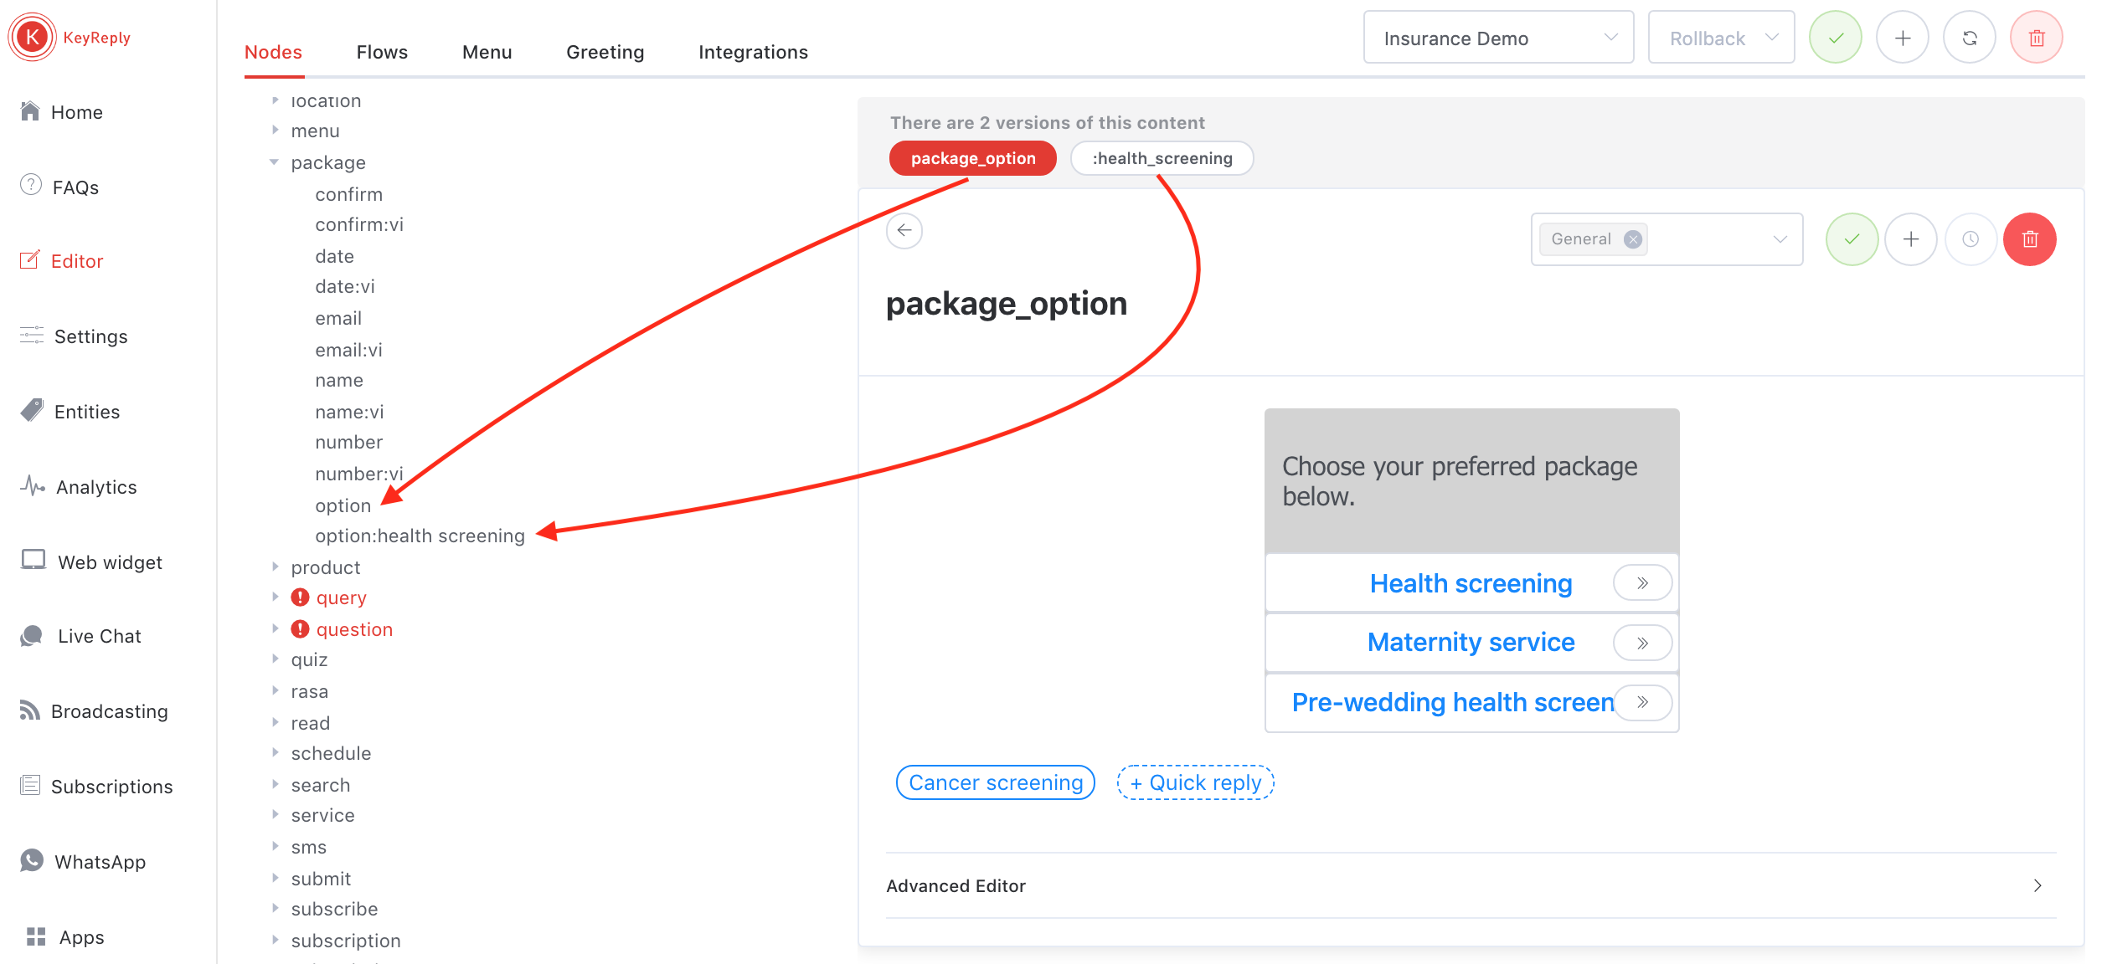This screenshot has width=2107, height=964.
Task: Remove the General tag with x icon
Action: click(x=1632, y=239)
